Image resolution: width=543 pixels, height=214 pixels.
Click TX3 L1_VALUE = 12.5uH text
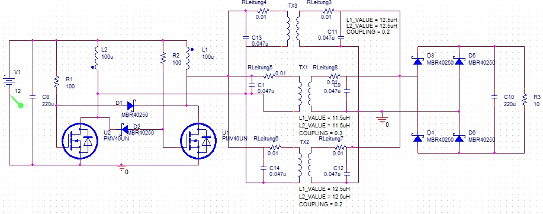[x=372, y=20]
